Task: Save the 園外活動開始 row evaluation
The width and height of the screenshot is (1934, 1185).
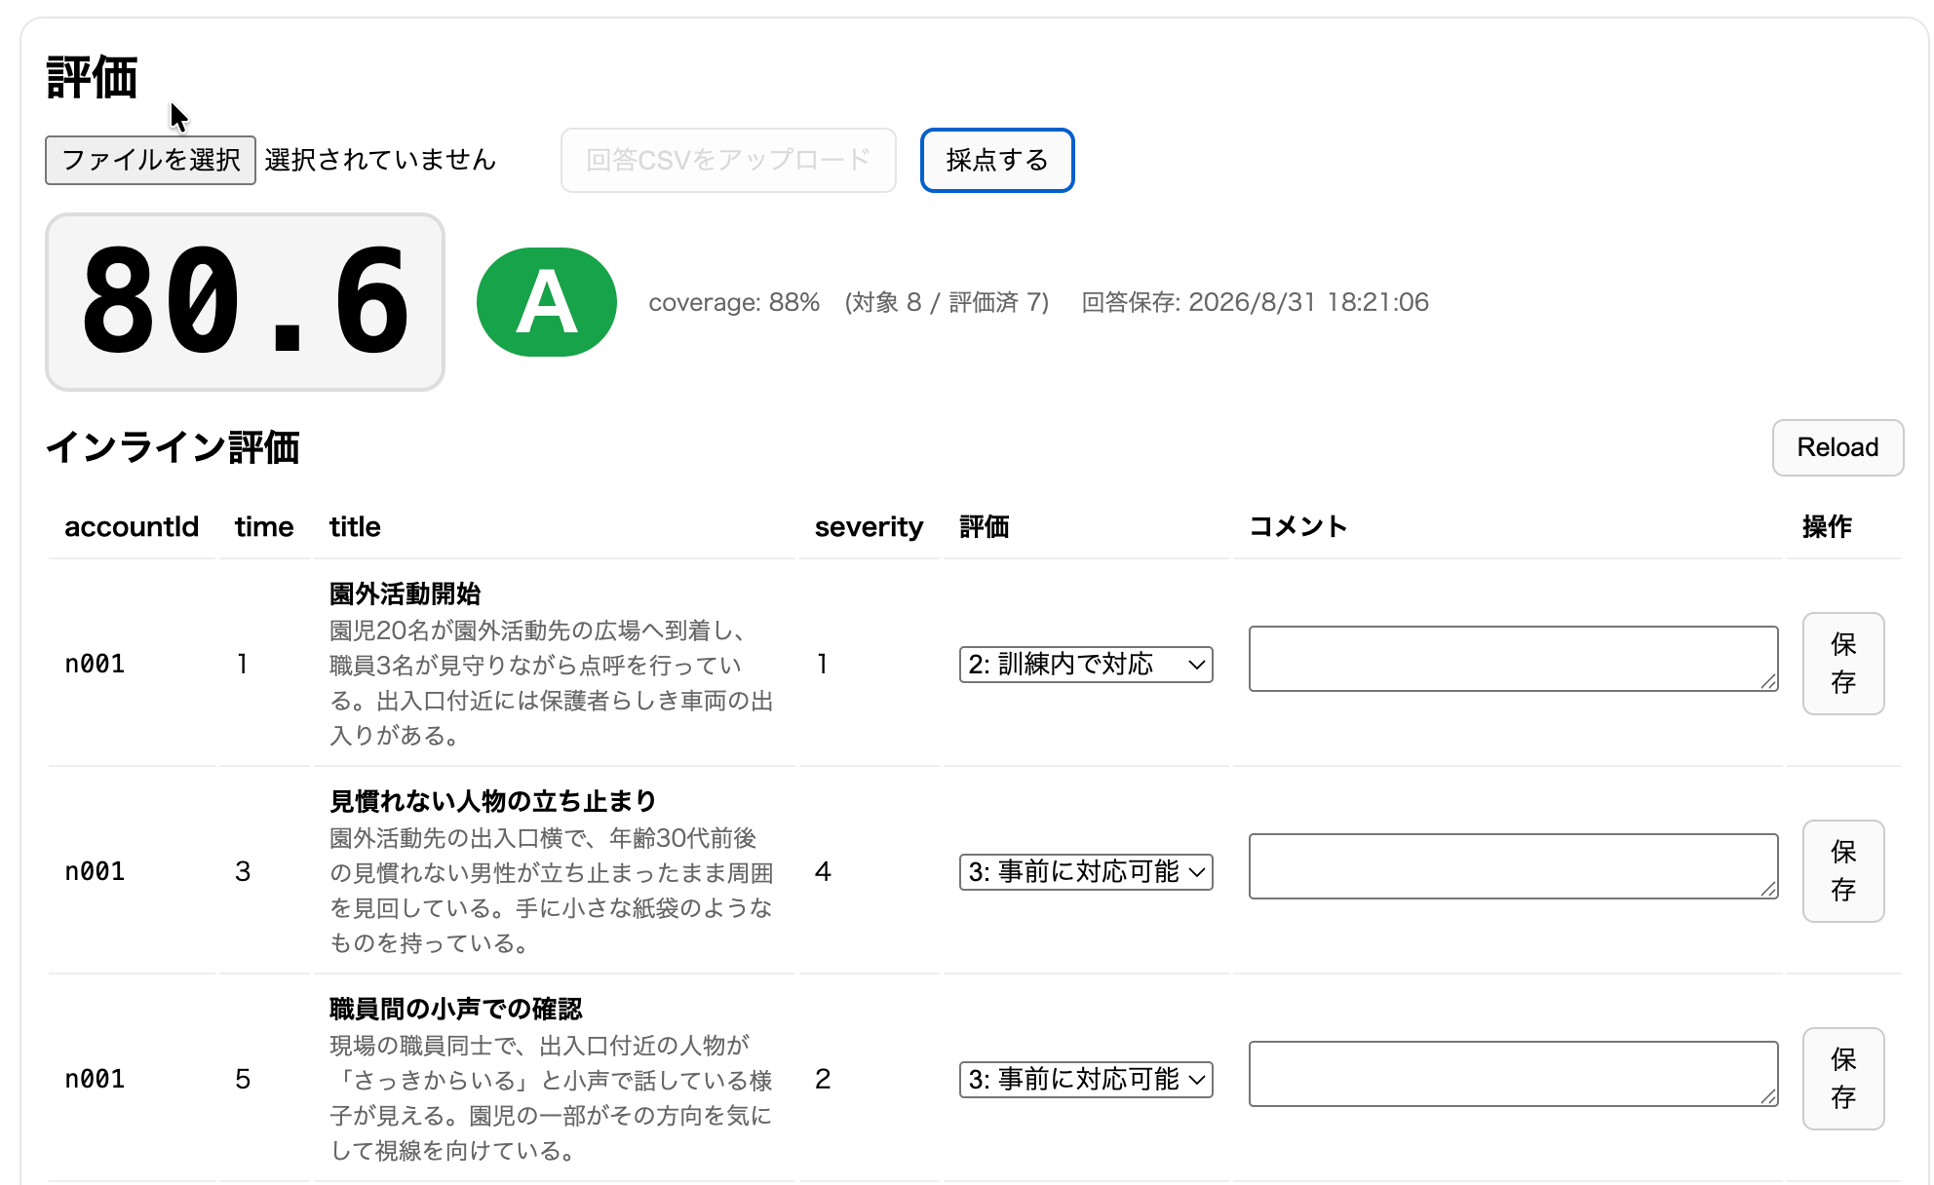Action: [1842, 664]
